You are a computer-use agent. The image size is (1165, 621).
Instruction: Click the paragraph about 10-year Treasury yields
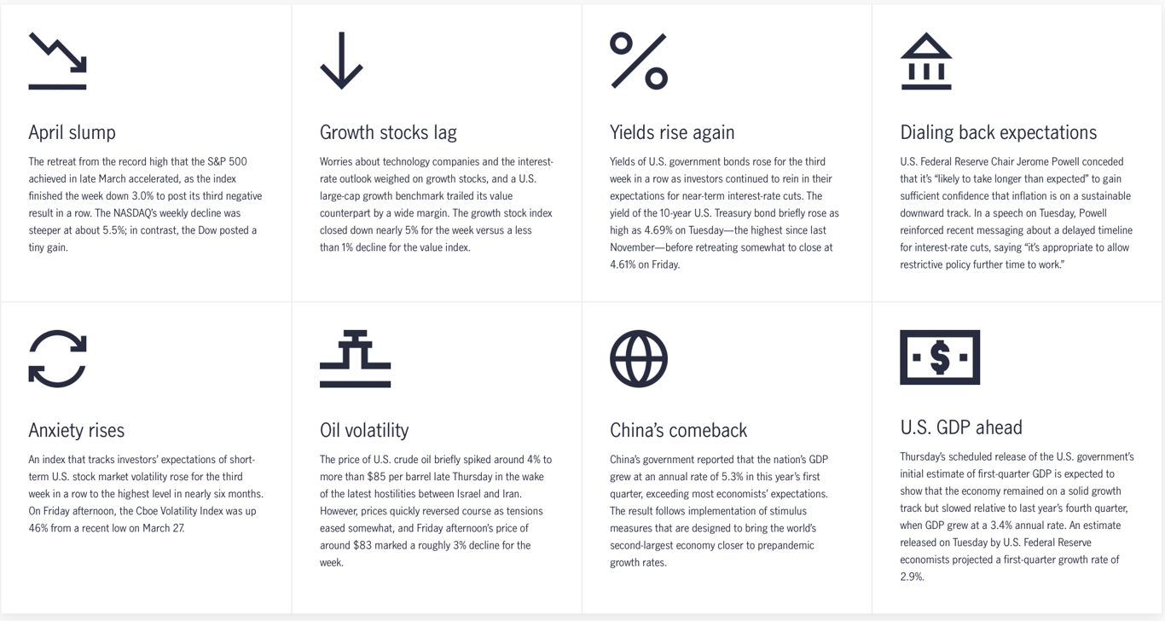pyautogui.click(x=724, y=213)
